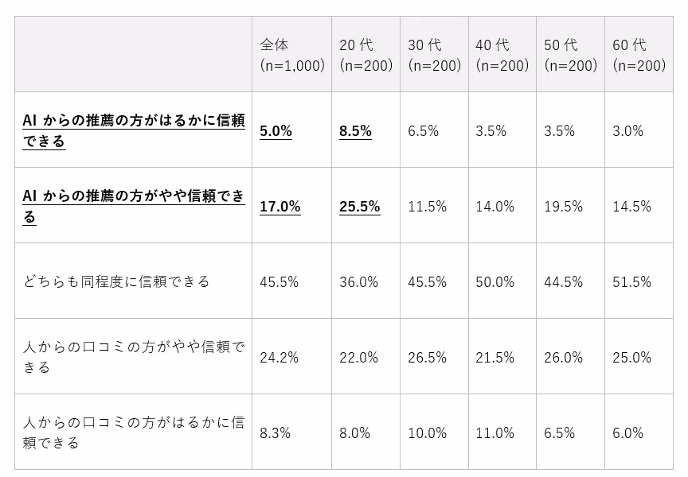The image size is (688, 477).
Task: Click the row label AIからの推薦の方がはるかに信頼できる
Action: point(134,130)
